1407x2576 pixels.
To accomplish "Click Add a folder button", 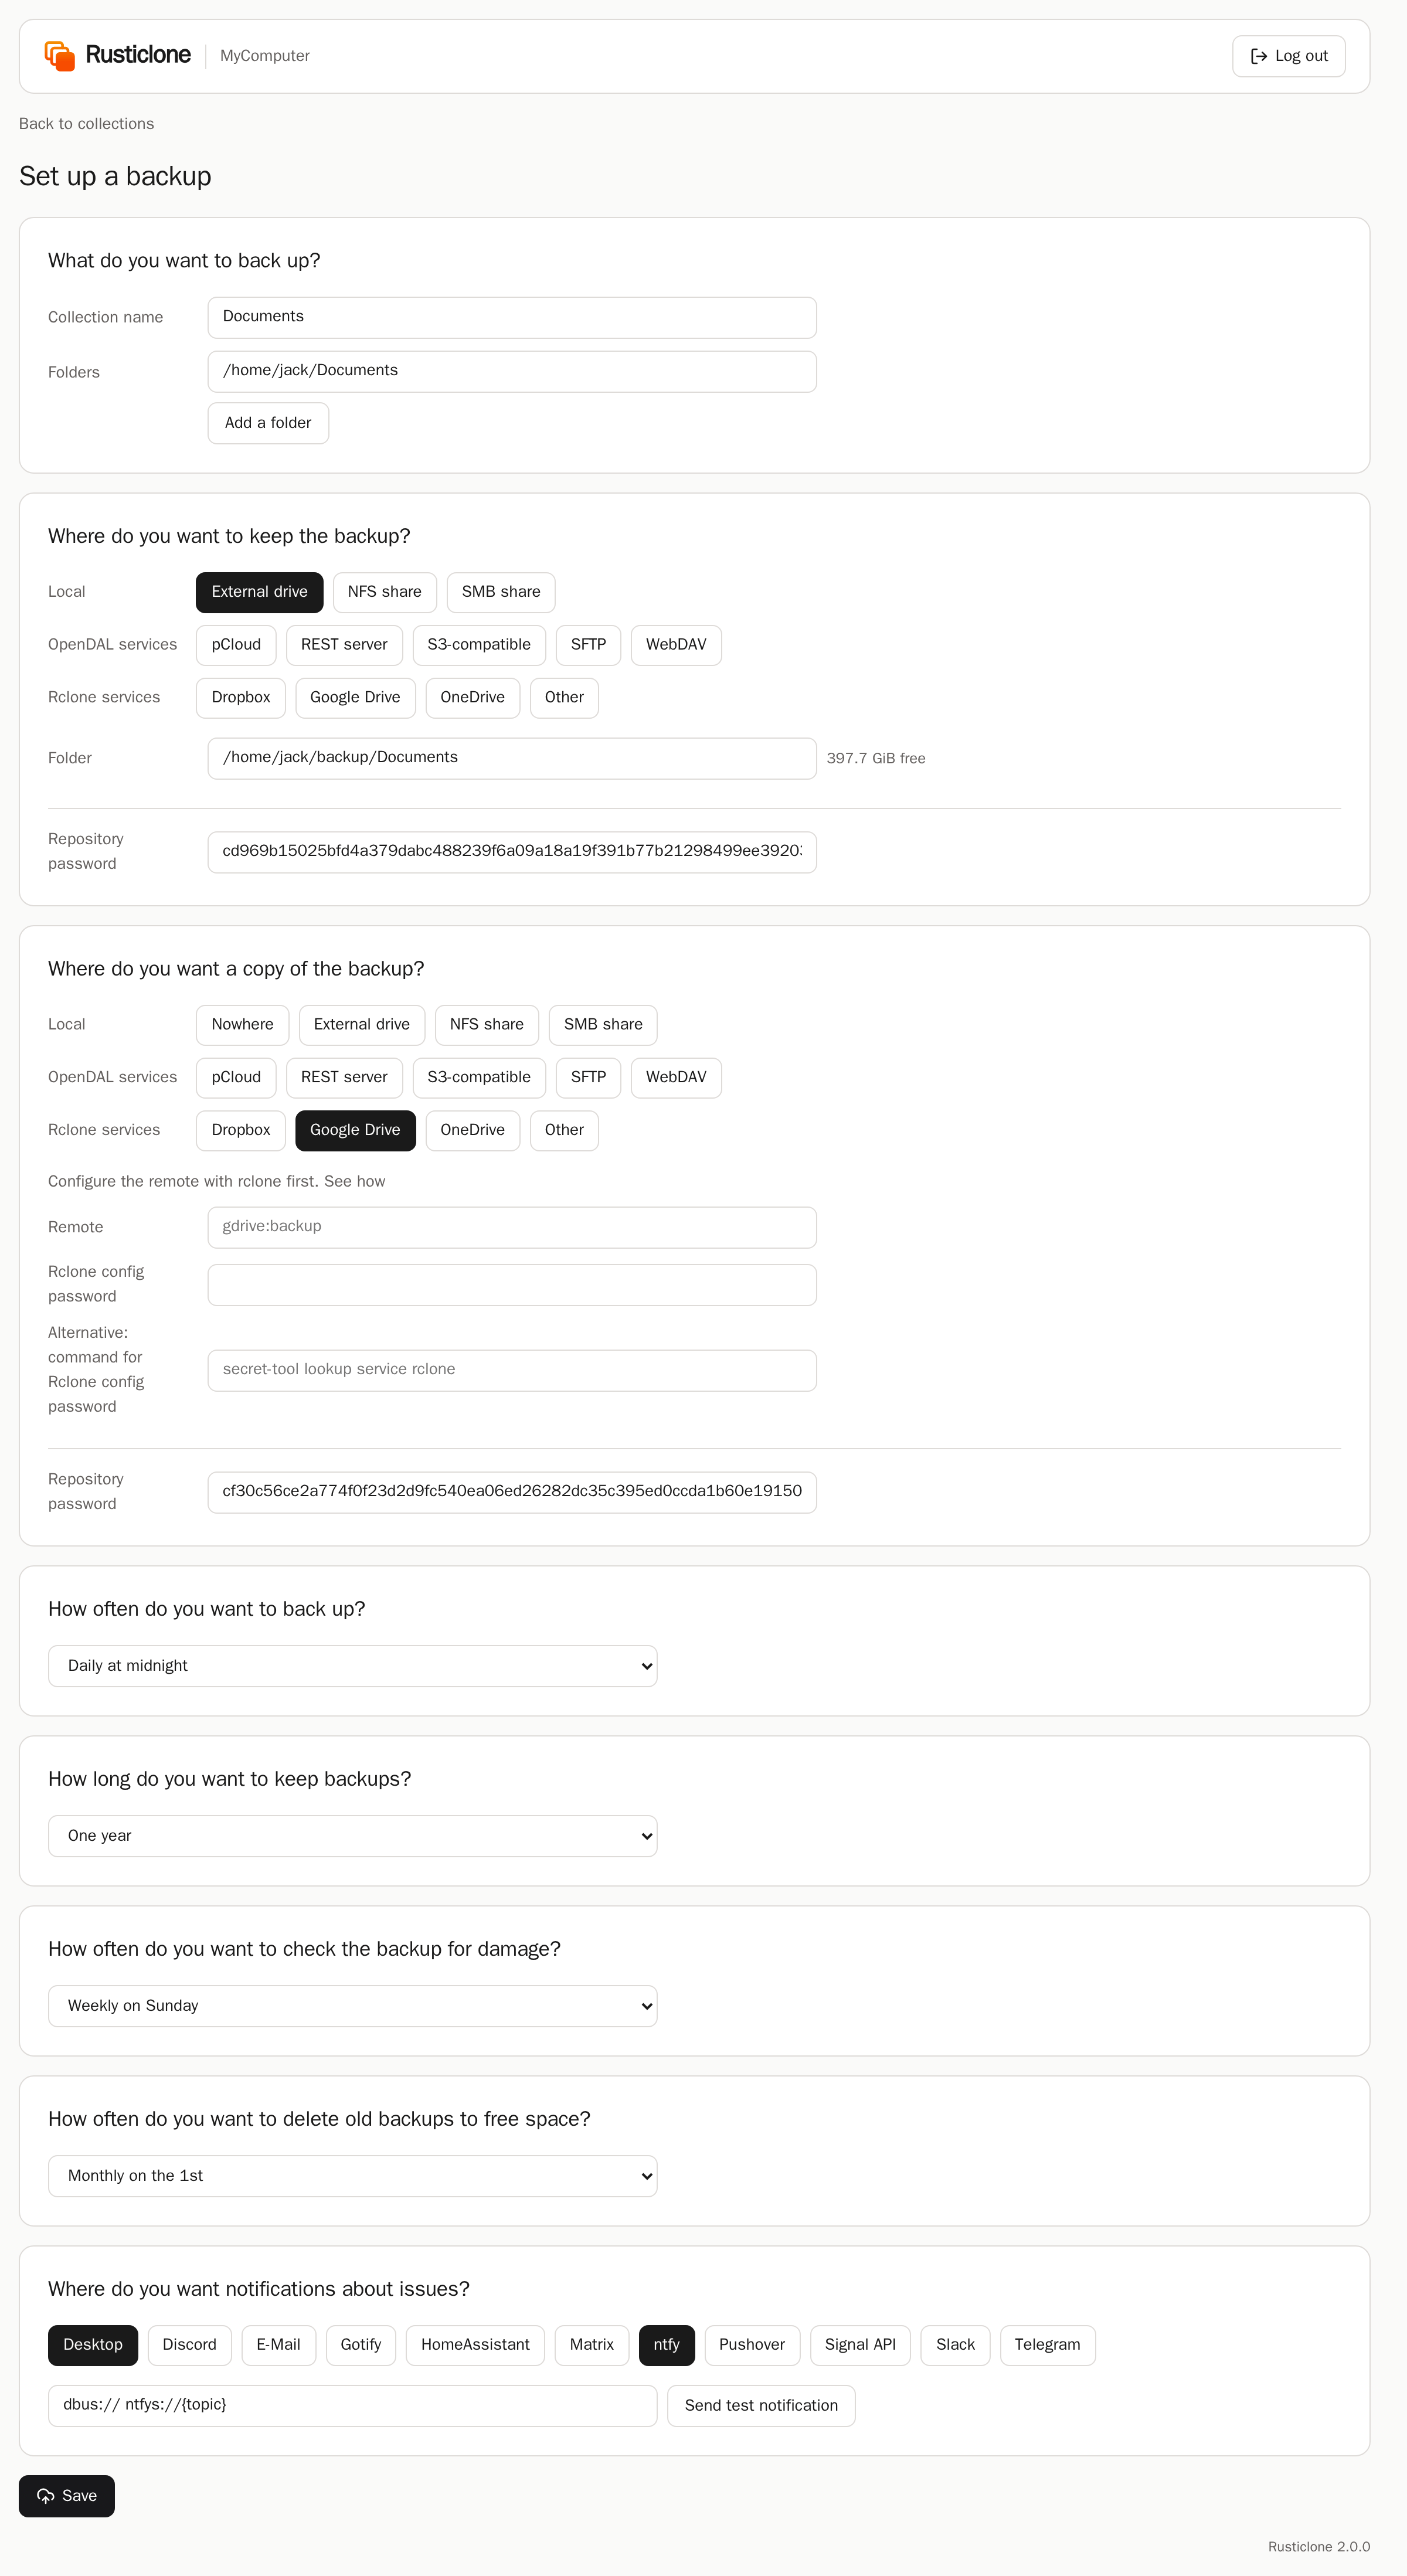I will coord(268,423).
